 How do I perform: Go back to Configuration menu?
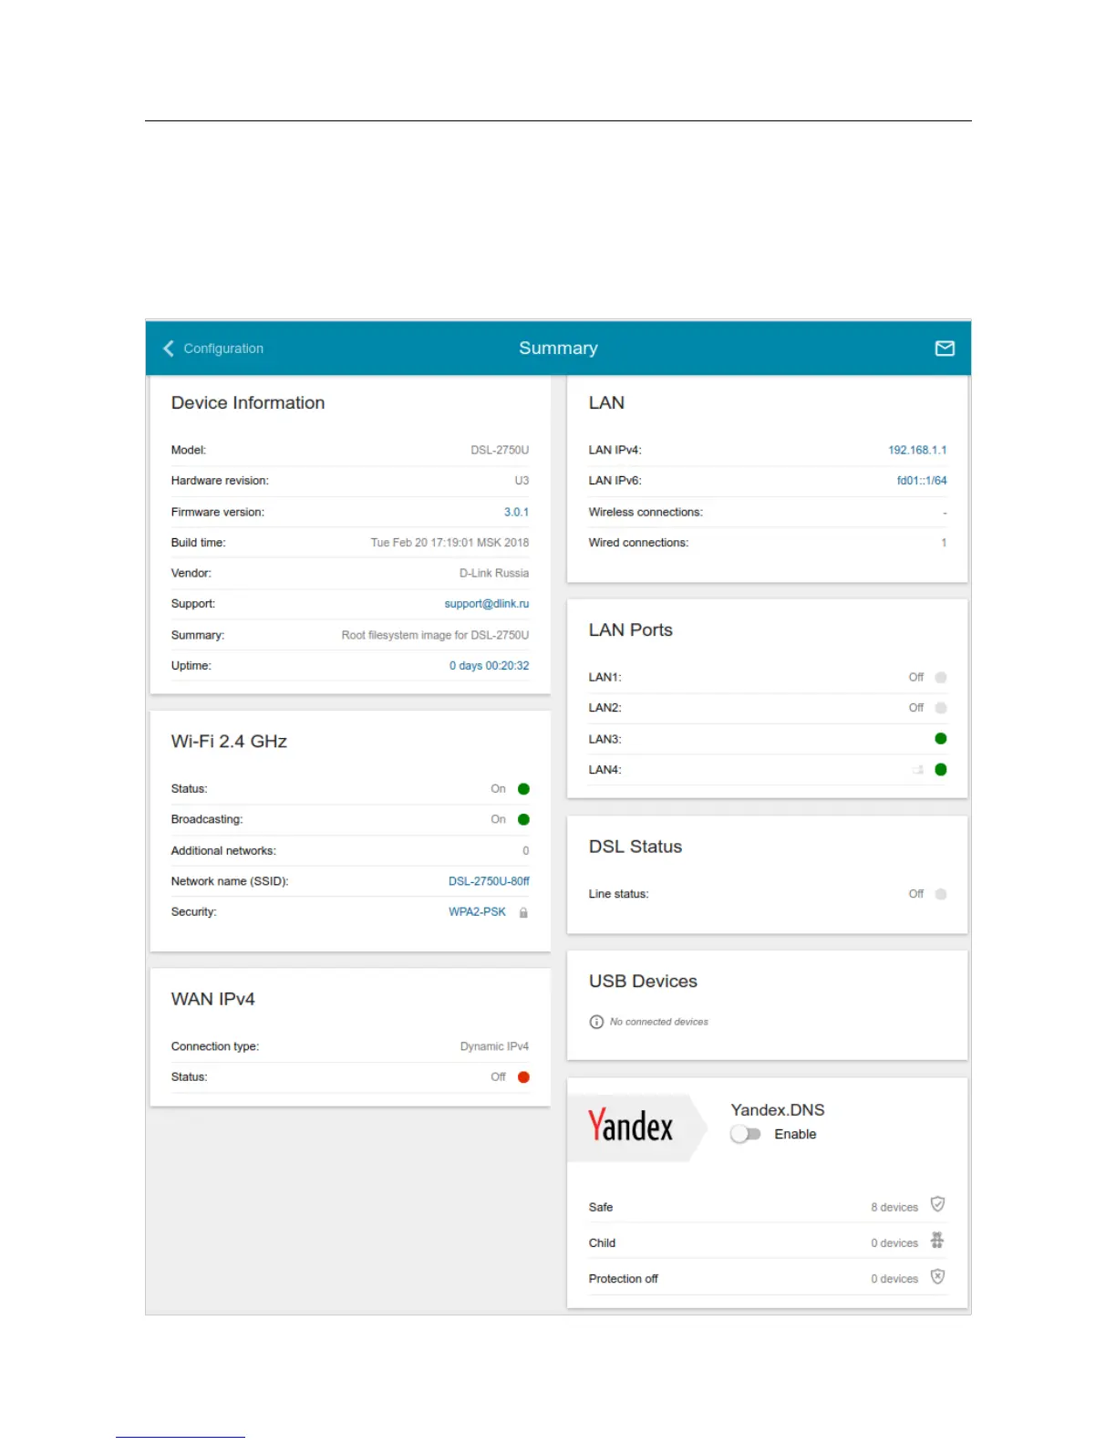coord(223,348)
